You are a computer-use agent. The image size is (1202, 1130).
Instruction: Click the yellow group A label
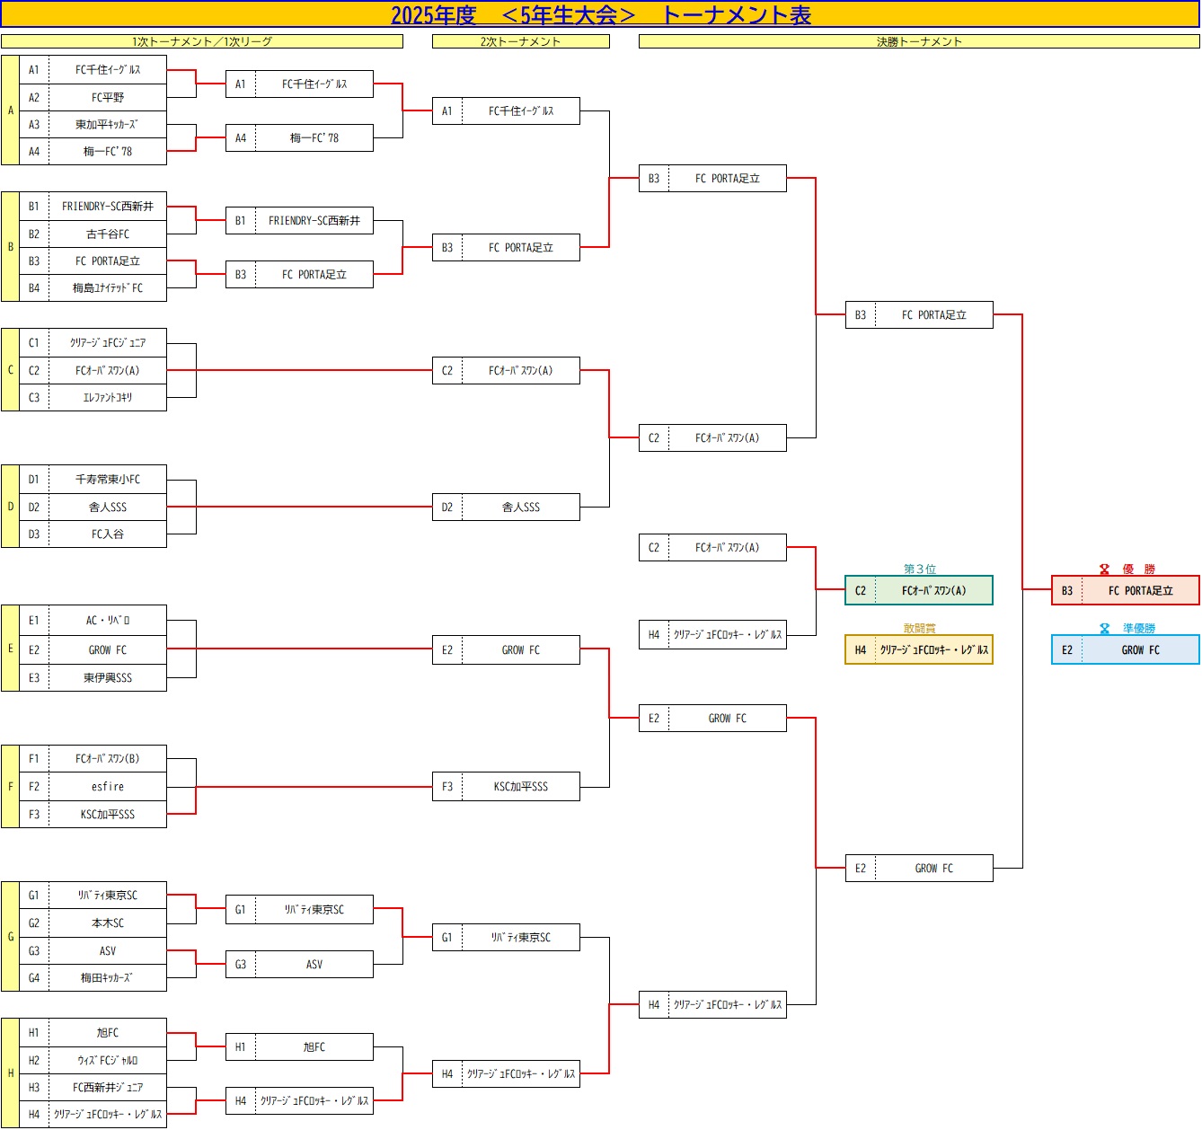click(x=11, y=110)
